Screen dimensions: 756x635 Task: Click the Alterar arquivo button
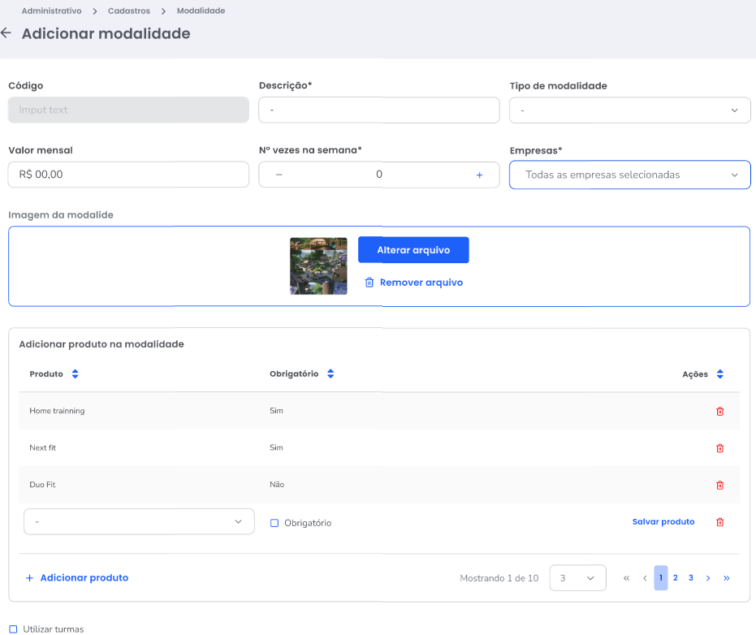coord(413,250)
